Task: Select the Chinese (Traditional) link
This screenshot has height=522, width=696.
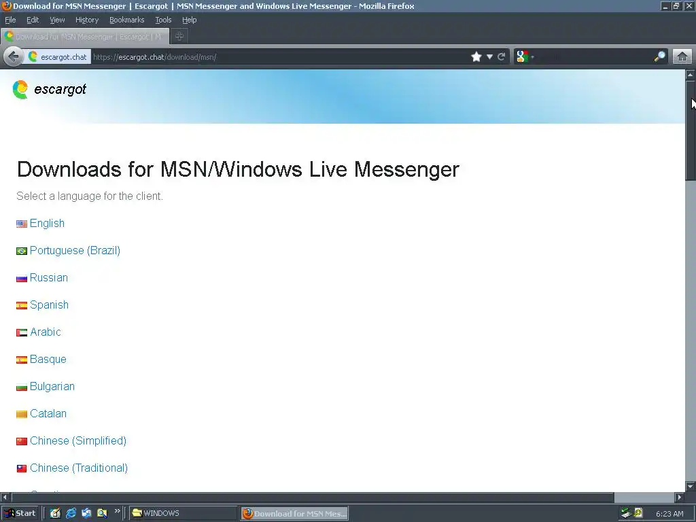Action: click(x=79, y=468)
